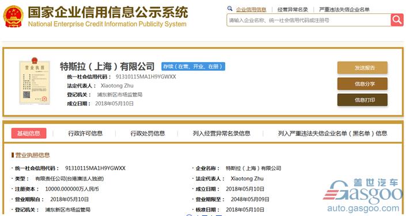Click the small magnifier icon beside 企业信用信息

tap(230, 9)
